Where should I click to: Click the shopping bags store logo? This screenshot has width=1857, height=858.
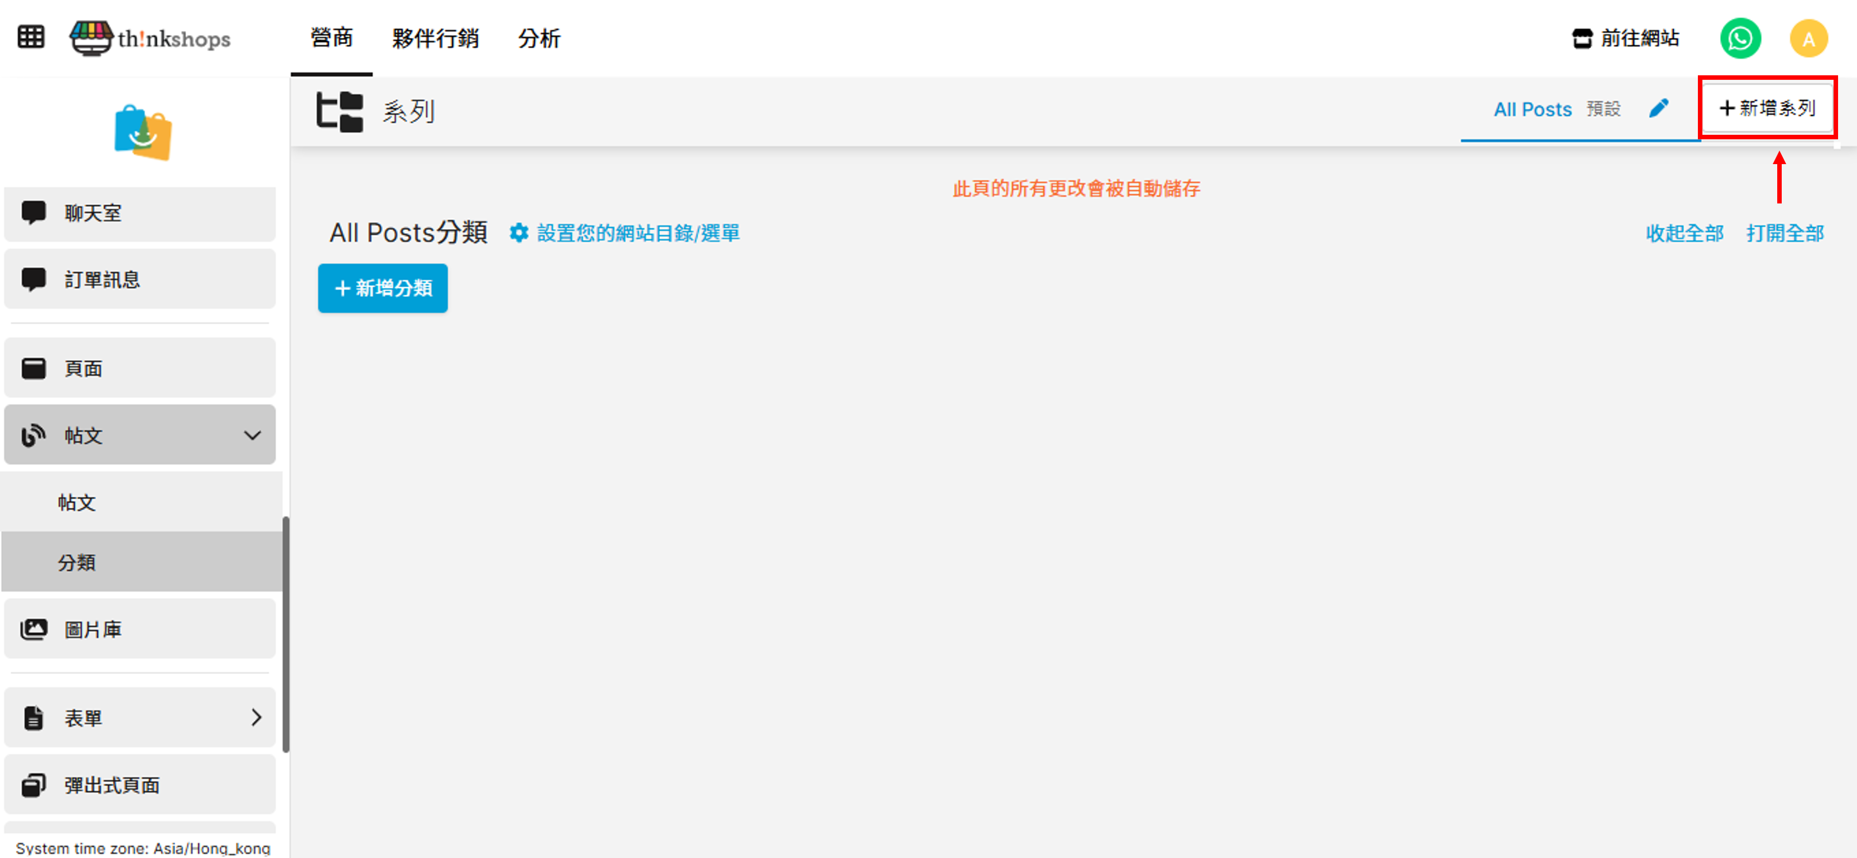[143, 133]
